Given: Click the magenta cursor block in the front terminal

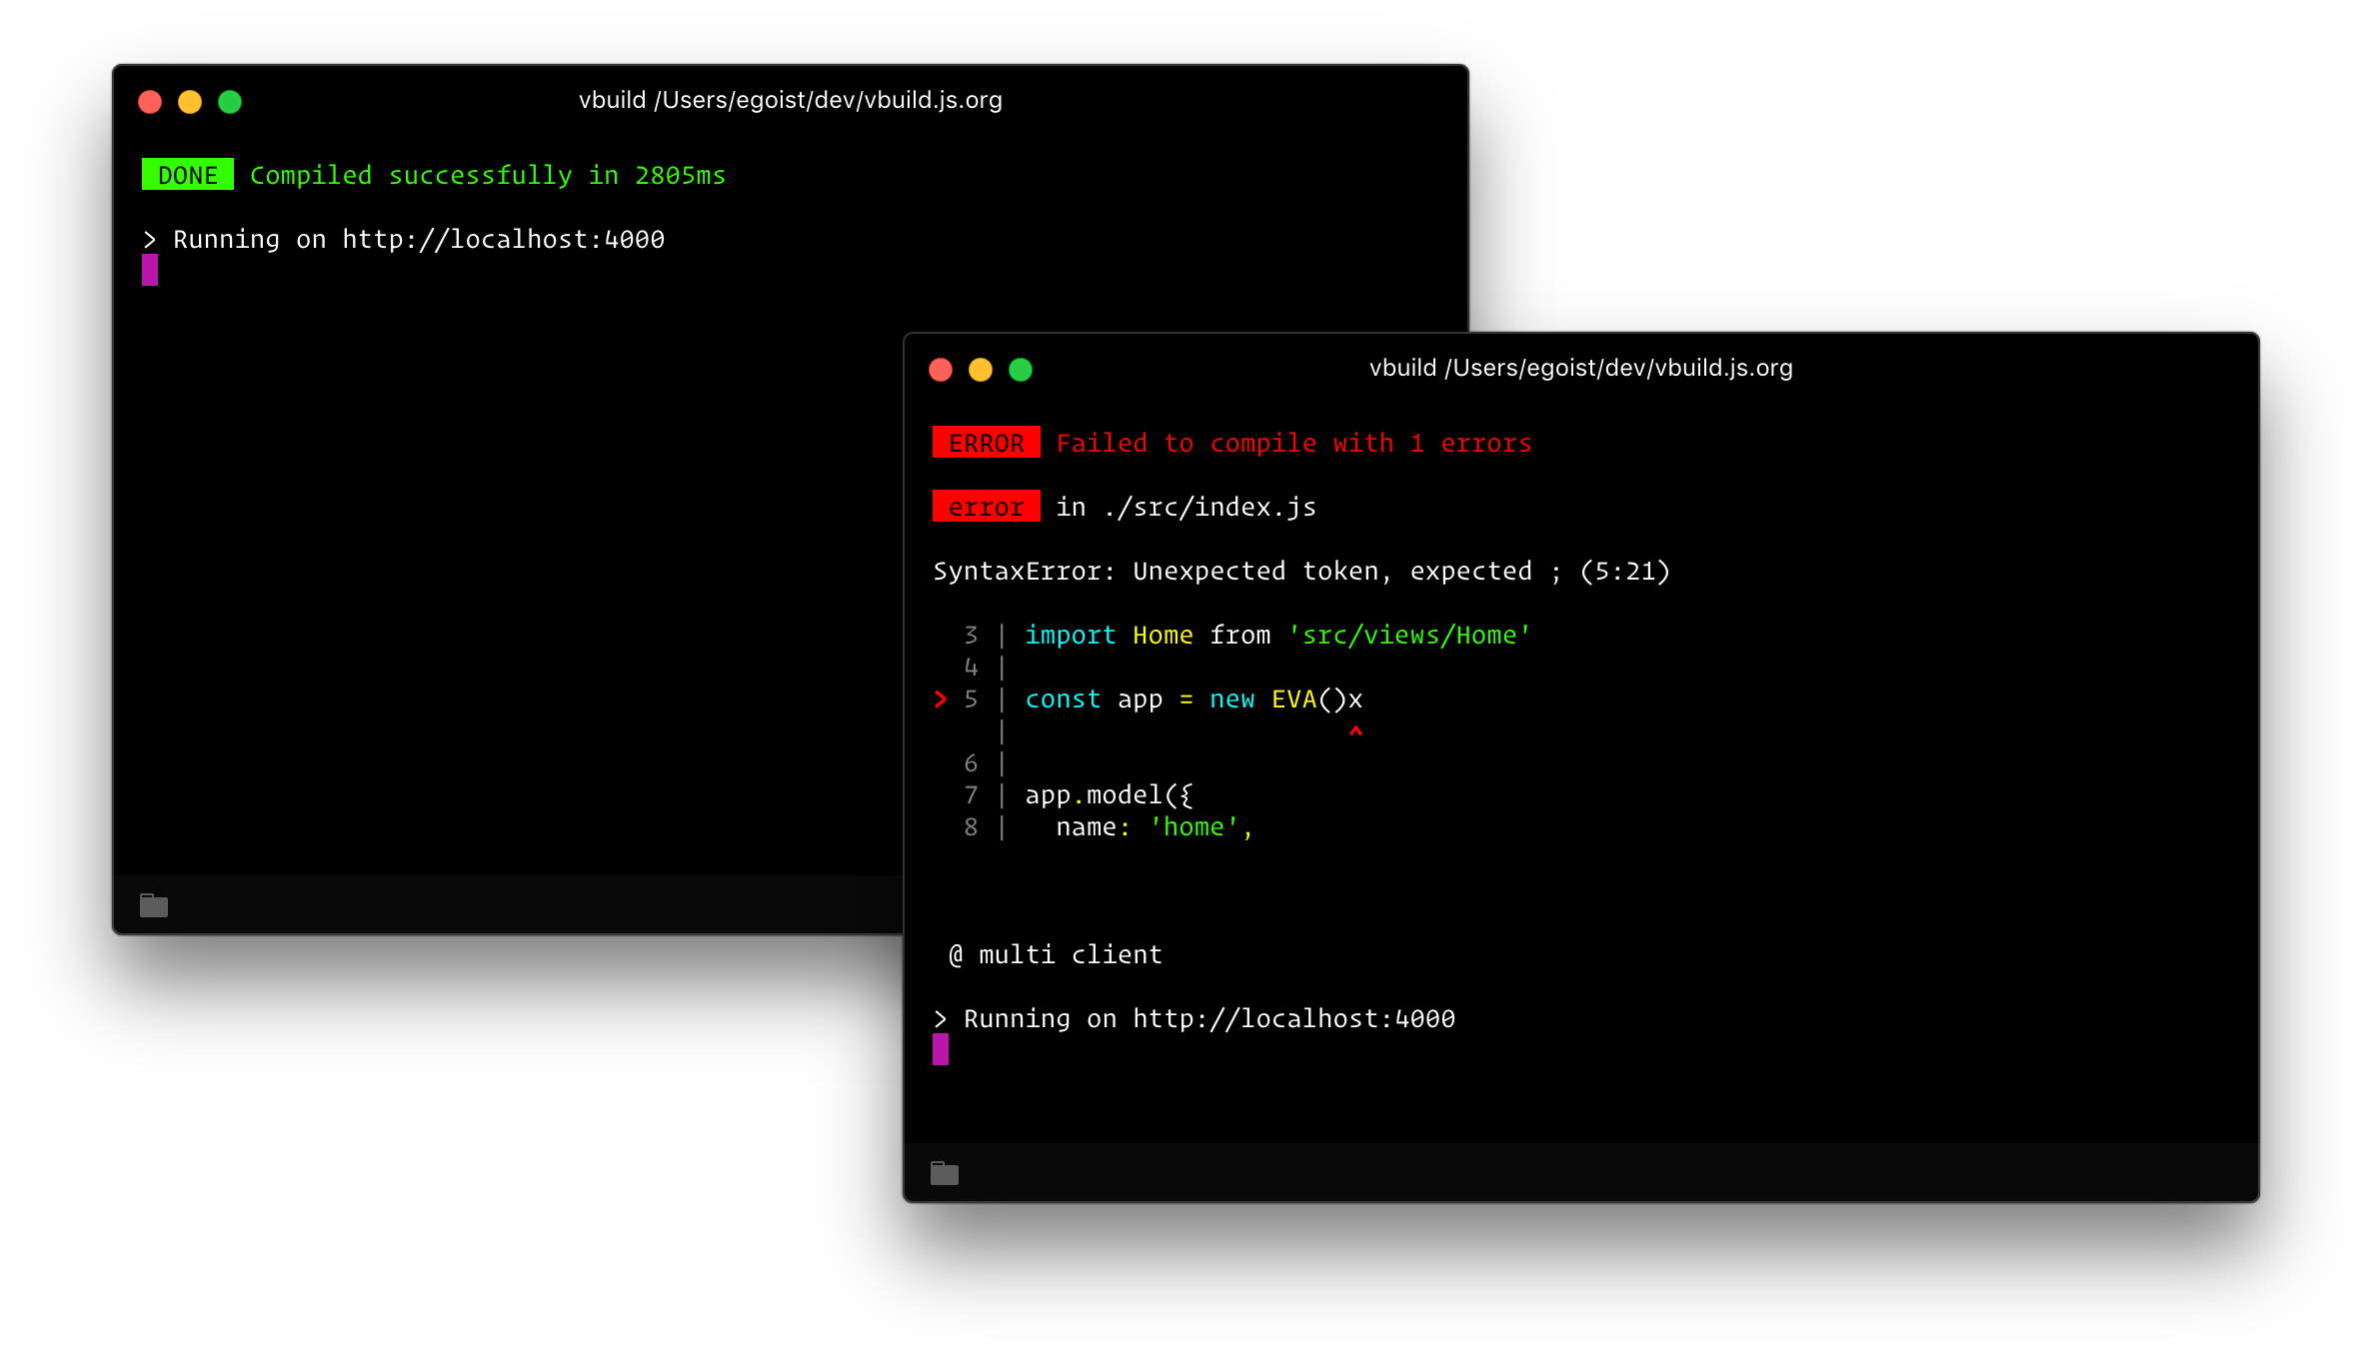Looking at the screenshot, I should (941, 1049).
